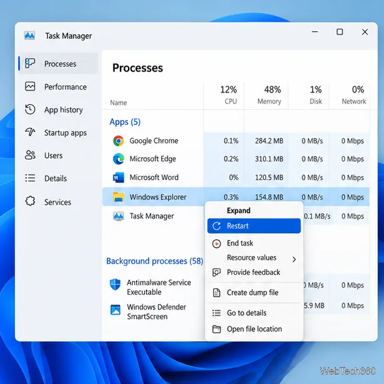384x384 pixels.
Task: Collapse the Apps (5) group header
Action: coord(125,122)
